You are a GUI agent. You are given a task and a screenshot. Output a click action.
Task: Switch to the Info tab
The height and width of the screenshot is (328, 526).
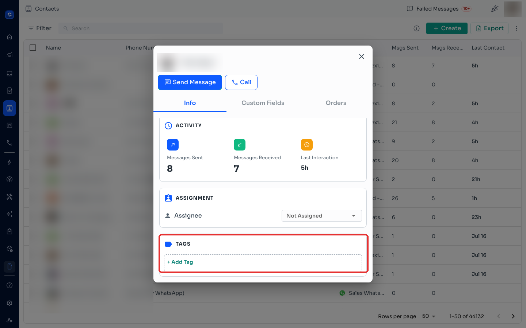[x=190, y=103]
